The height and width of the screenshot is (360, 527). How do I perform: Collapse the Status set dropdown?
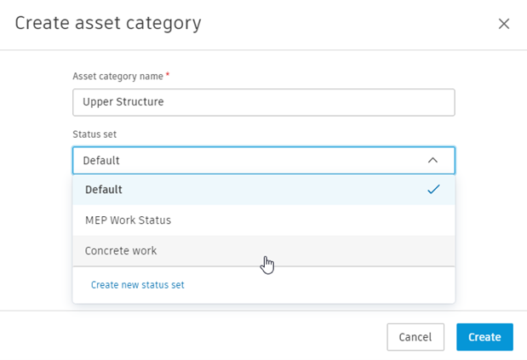(264, 161)
